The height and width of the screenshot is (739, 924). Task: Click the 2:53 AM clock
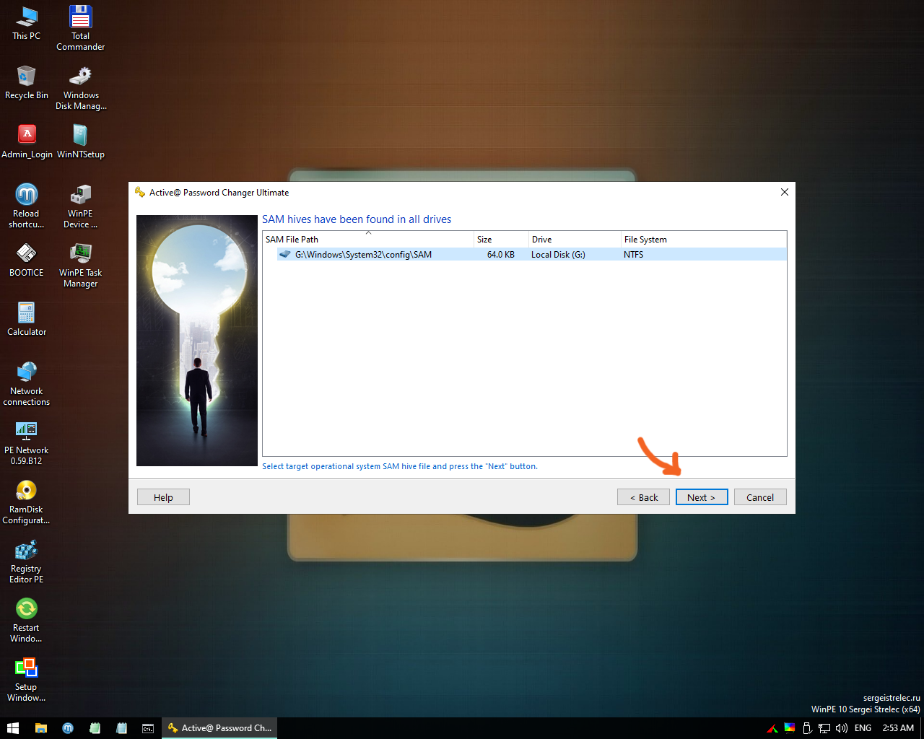pos(898,728)
